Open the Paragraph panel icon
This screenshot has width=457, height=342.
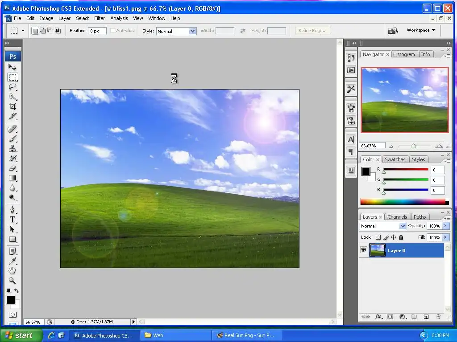coord(351,152)
